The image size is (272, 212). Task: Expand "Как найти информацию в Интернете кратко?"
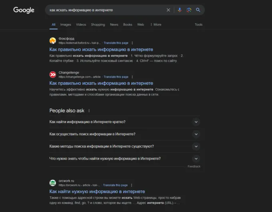coord(196,122)
